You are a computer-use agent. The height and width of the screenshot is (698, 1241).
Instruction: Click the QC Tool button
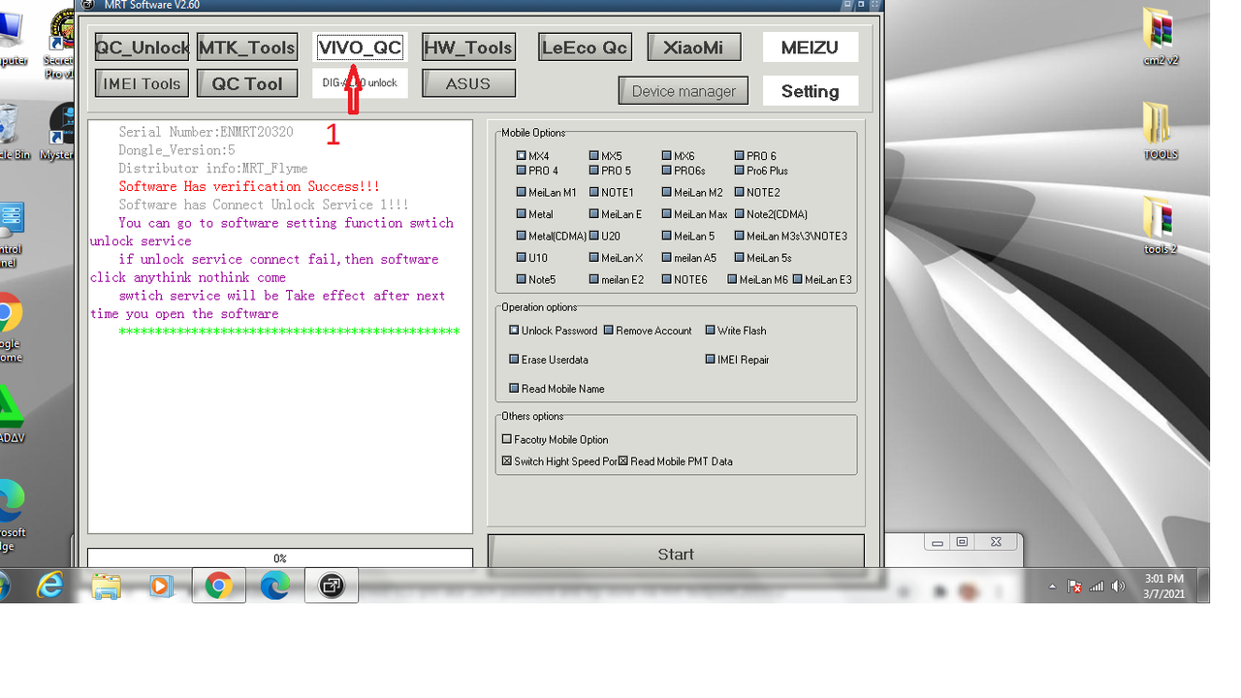click(247, 83)
